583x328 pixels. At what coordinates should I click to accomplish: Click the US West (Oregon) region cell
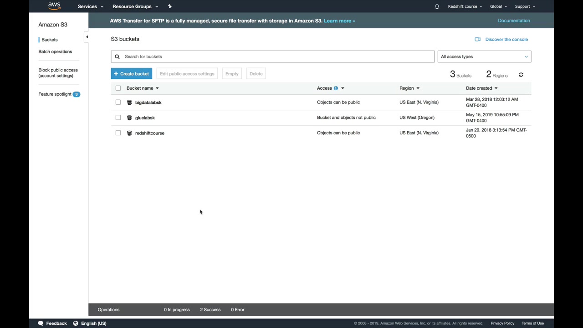coord(417,118)
